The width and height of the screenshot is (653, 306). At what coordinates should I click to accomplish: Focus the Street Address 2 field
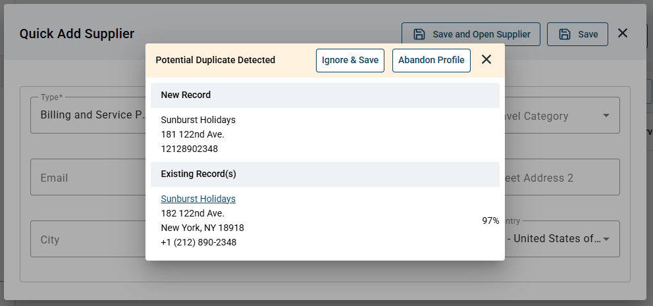point(562,178)
